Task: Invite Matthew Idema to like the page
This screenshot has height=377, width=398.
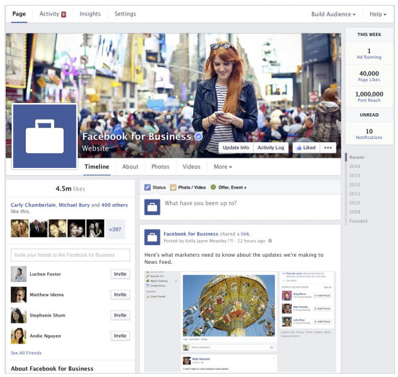Action: 120,295
